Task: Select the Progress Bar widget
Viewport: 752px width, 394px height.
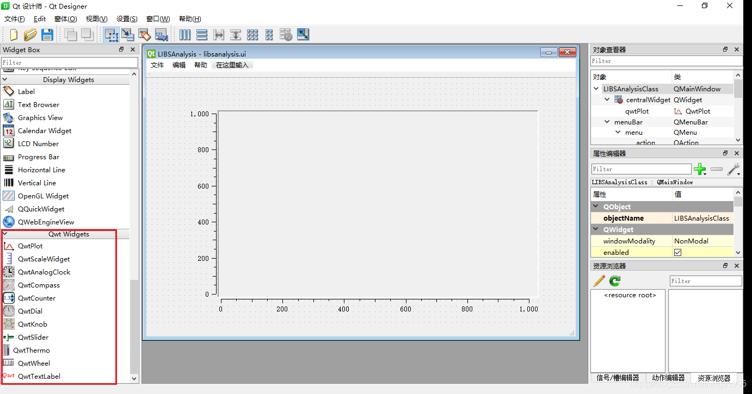Action: click(x=38, y=157)
